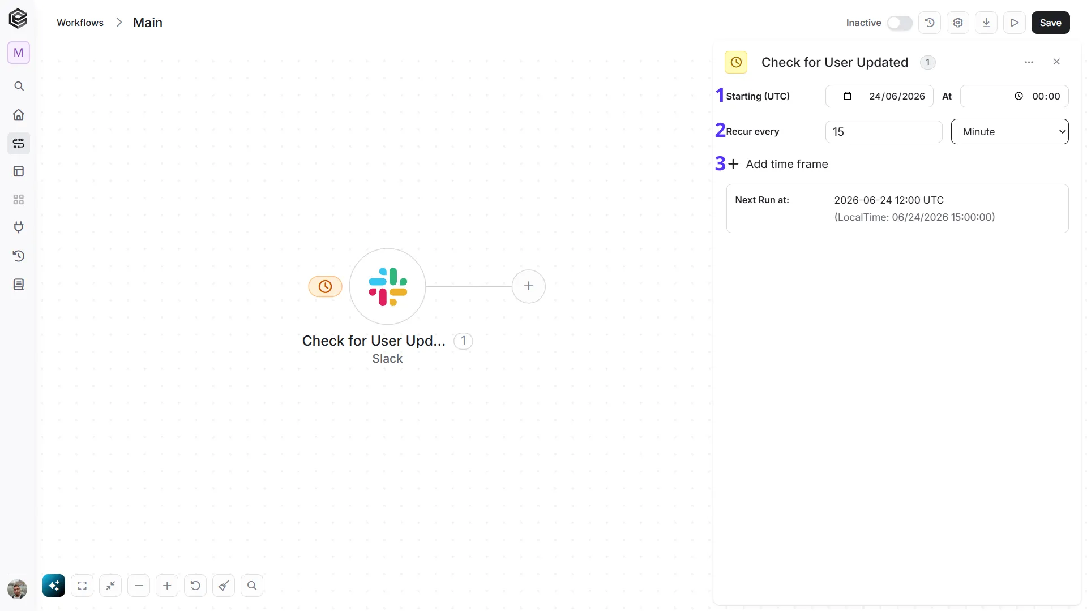Viewport: 1087px width, 611px height.
Task: Click the yellow clock trigger icon in panel
Action: [x=736, y=62]
